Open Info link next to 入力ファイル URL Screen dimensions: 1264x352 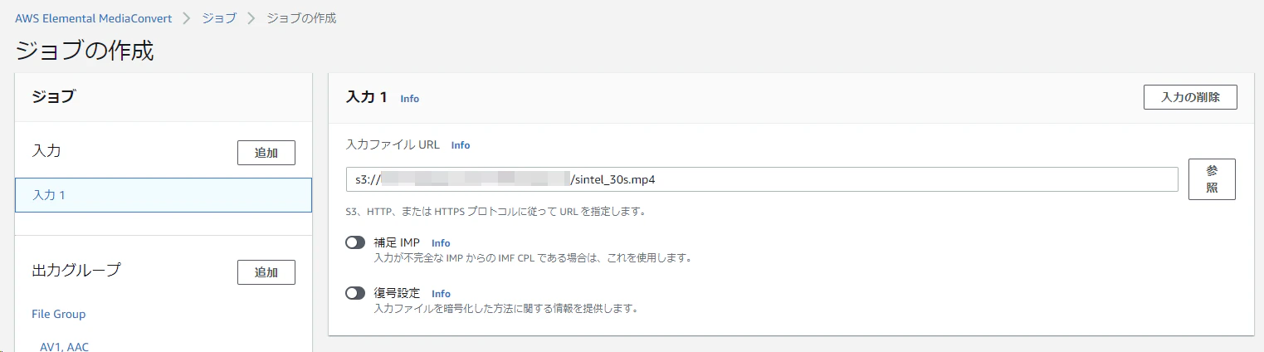(461, 145)
